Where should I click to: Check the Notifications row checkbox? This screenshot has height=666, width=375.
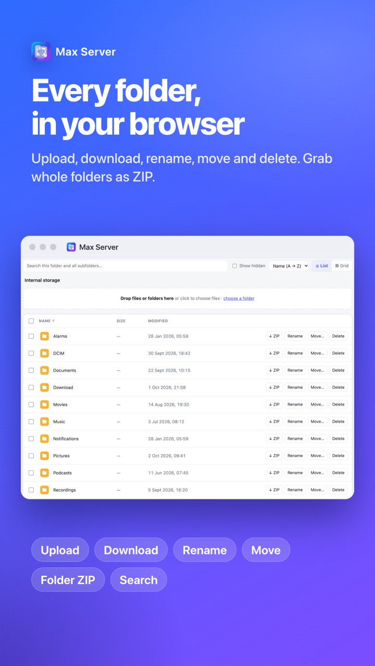point(31,439)
